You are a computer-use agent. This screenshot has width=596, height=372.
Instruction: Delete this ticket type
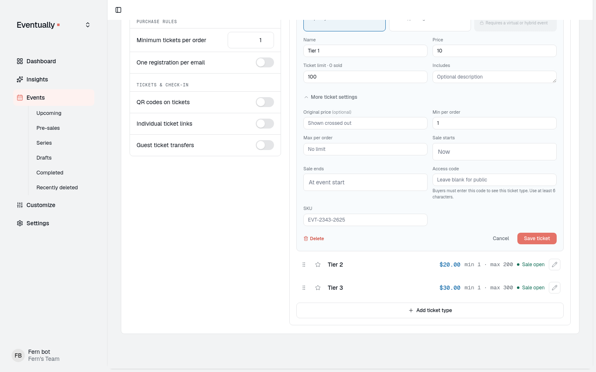point(314,238)
